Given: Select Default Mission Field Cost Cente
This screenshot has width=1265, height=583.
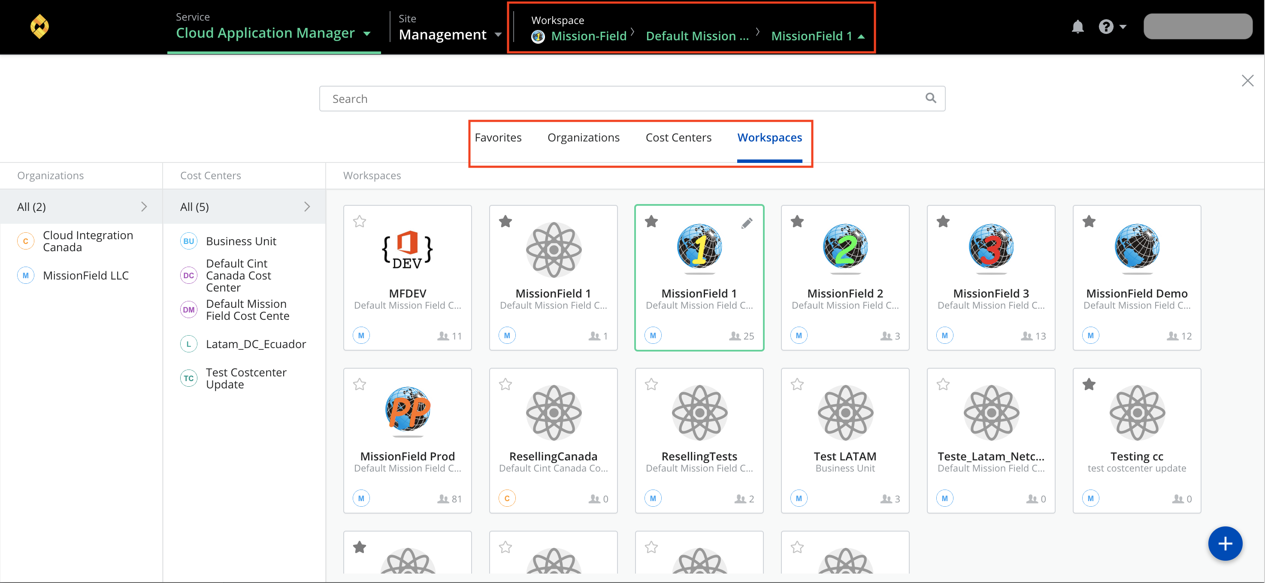Looking at the screenshot, I should click(244, 310).
